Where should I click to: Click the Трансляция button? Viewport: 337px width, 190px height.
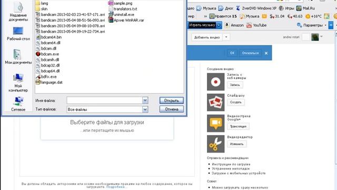[238, 127]
